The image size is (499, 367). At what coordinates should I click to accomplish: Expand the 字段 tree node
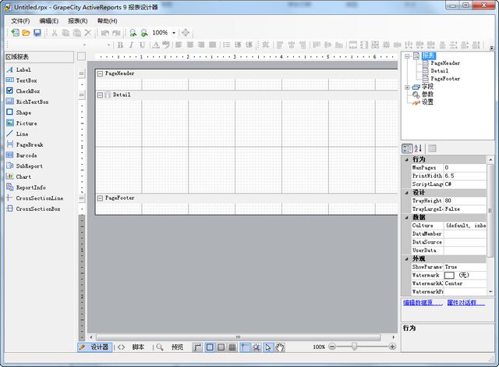(x=407, y=87)
